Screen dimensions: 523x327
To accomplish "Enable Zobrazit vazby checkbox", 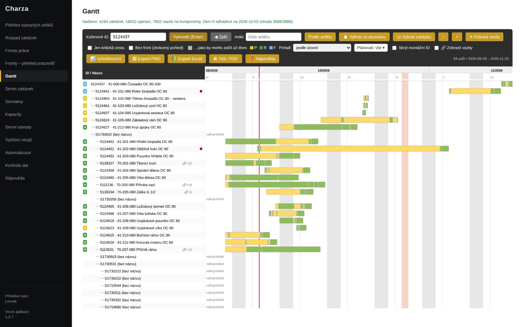I will click(436, 48).
